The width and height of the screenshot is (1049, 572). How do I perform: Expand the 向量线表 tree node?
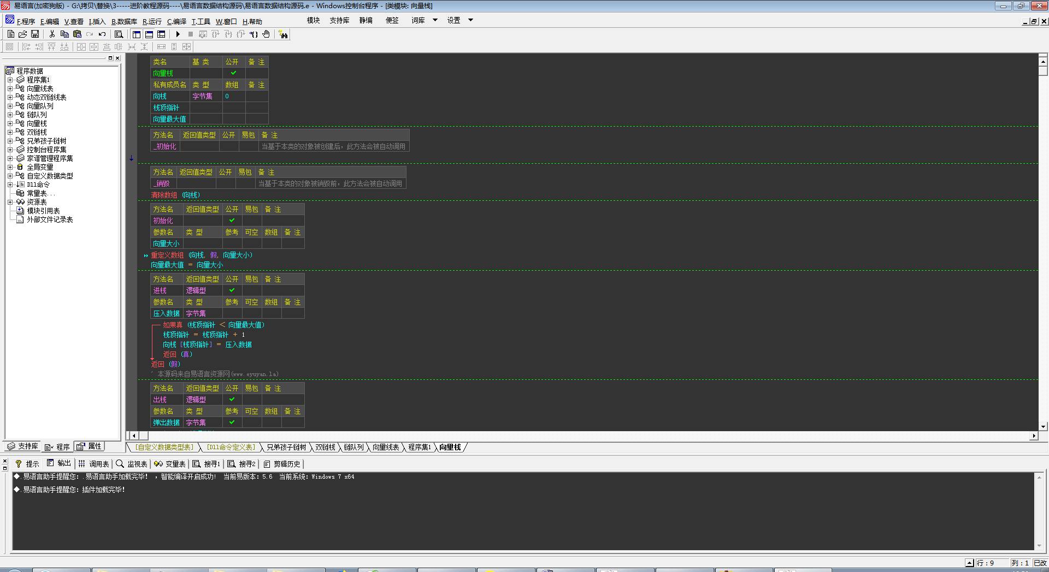[x=10, y=88]
